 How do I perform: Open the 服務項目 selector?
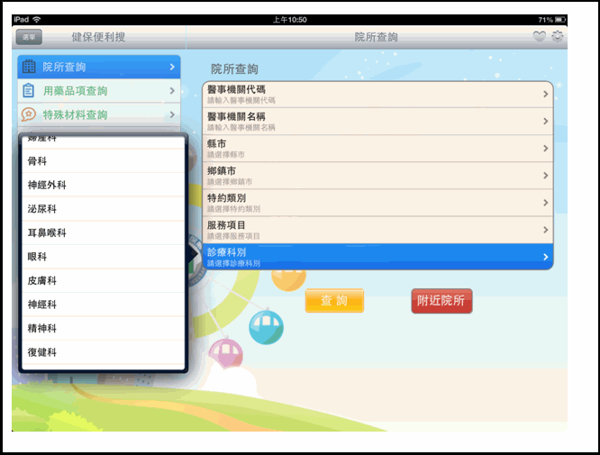(377, 229)
